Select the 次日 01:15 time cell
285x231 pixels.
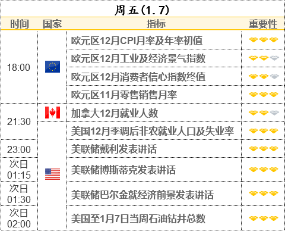click(19, 170)
